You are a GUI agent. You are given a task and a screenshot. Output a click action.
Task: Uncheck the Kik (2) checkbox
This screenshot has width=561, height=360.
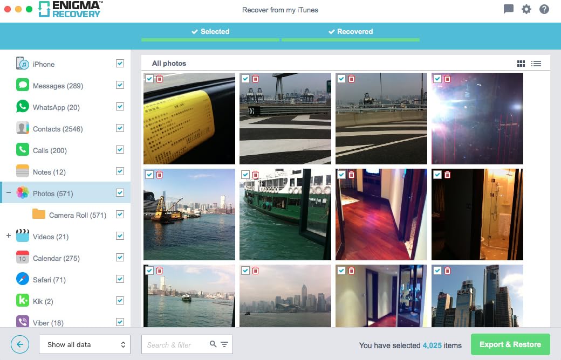120,300
